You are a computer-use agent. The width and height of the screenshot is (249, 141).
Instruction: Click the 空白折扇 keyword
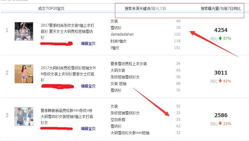point(118,120)
